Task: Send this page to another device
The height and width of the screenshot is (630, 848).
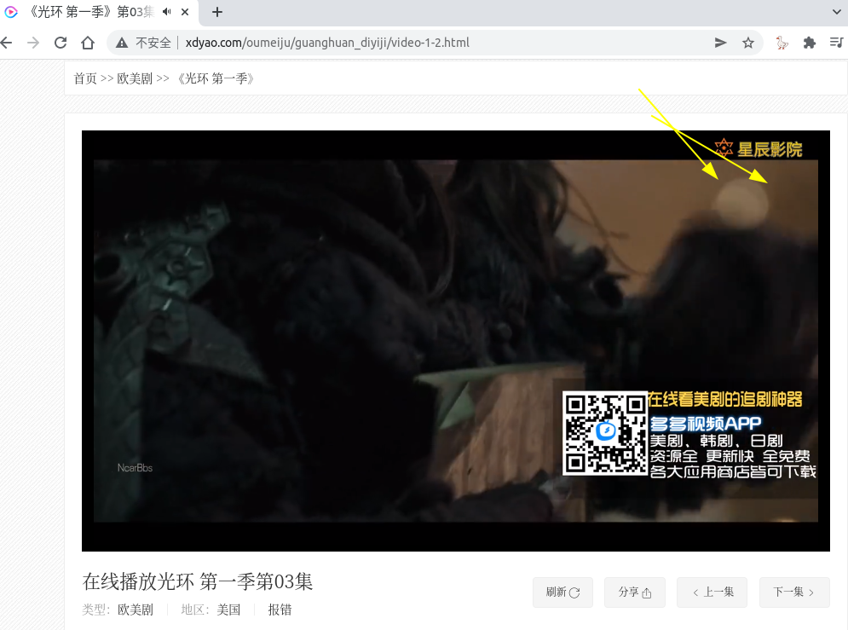Action: [720, 42]
